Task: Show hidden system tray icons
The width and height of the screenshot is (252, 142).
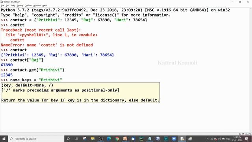Action: 208,139
